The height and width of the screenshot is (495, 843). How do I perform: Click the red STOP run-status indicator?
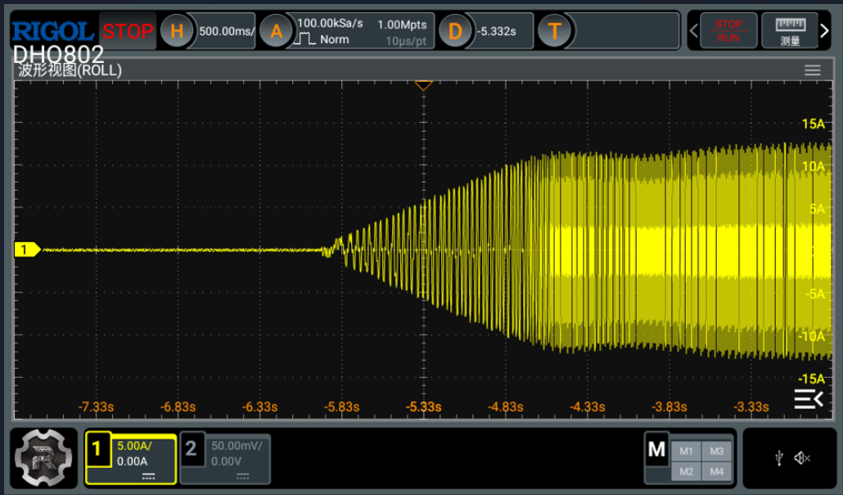point(128,31)
